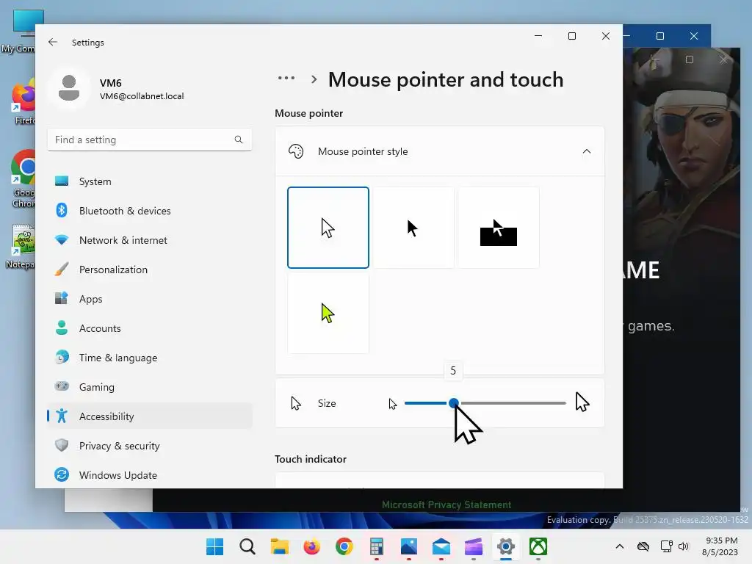Viewport: 752px width, 564px height.
Task: Click the Windows Update refresh icon
Action: (62, 474)
